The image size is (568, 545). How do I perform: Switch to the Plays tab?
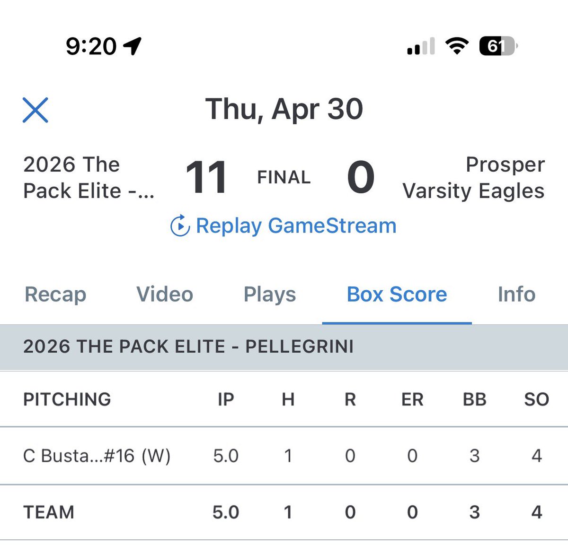270,294
